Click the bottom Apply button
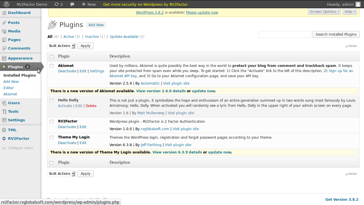This screenshot has width=364, height=205. (x=86, y=173)
